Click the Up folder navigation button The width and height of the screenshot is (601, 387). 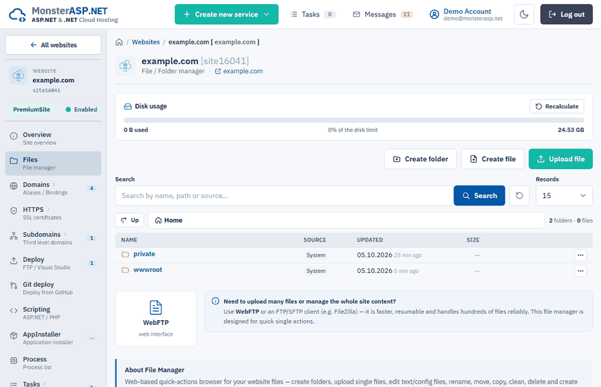[130, 220]
